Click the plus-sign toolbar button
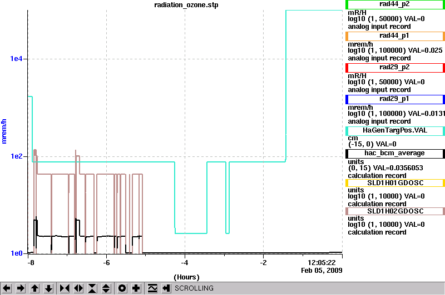 136,288
